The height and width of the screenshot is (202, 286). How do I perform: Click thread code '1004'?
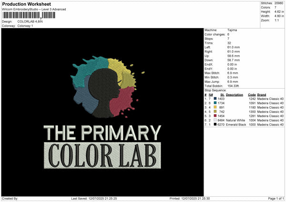point(252,120)
